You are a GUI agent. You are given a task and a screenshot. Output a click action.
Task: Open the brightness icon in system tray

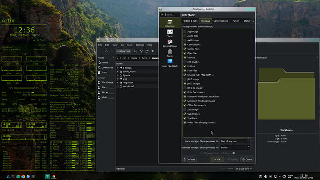pos(270,177)
